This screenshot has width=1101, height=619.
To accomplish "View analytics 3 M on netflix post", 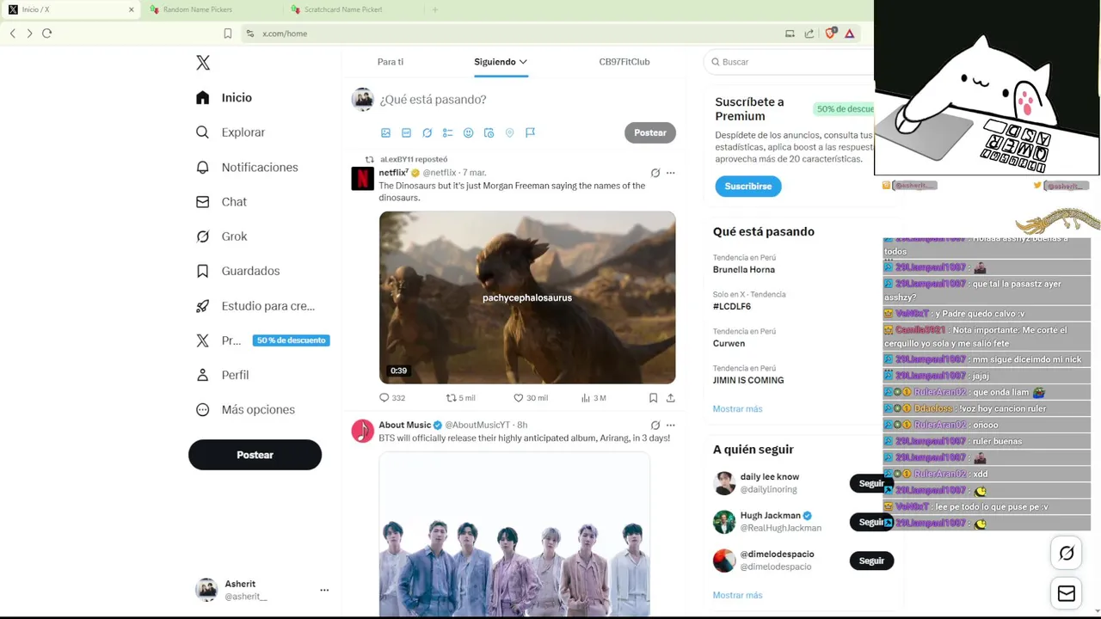I will pos(594,398).
